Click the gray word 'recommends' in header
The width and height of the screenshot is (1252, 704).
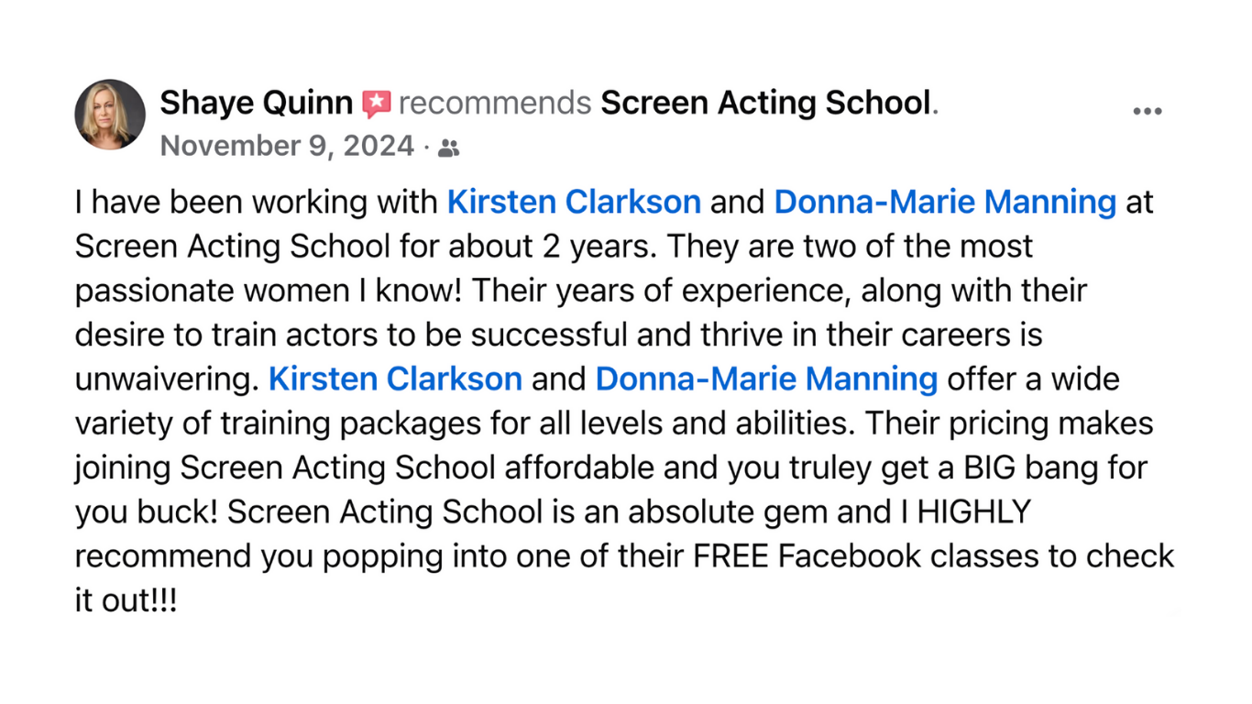495,104
